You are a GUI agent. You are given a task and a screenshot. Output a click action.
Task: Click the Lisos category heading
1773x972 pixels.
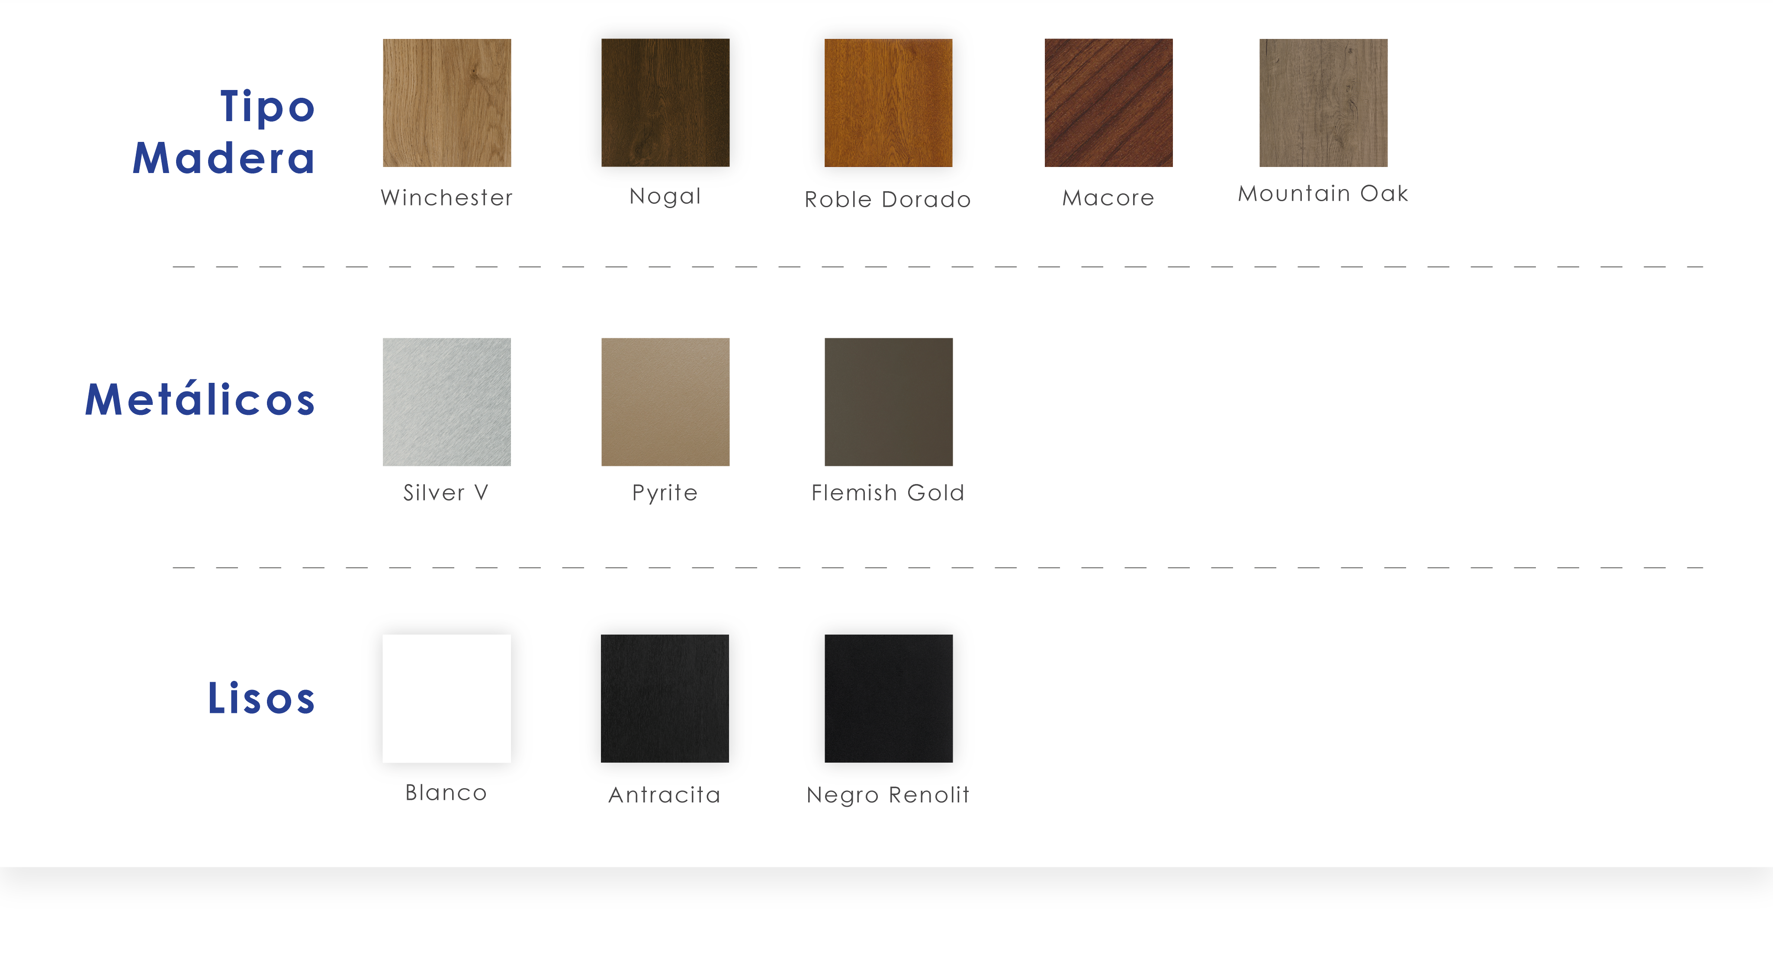[262, 698]
